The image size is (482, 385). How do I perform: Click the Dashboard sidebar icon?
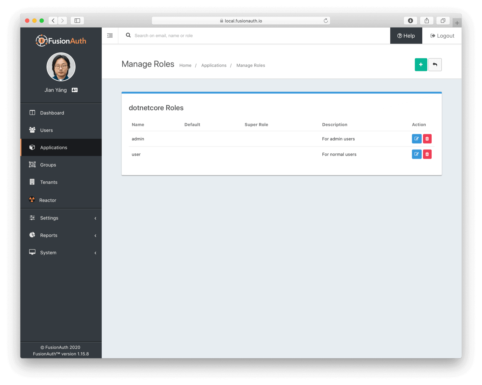point(32,112)
